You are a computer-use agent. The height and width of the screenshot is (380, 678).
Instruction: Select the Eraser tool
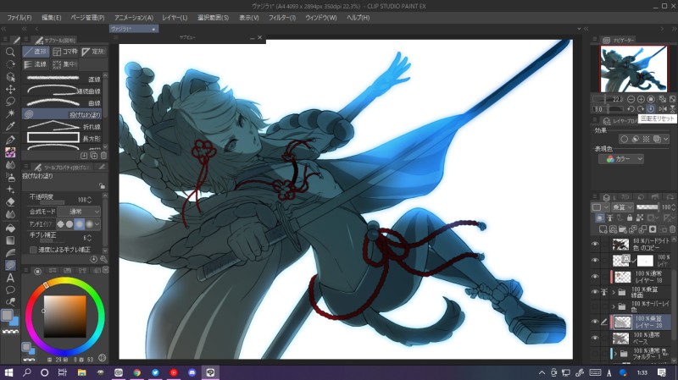point(10,201)
